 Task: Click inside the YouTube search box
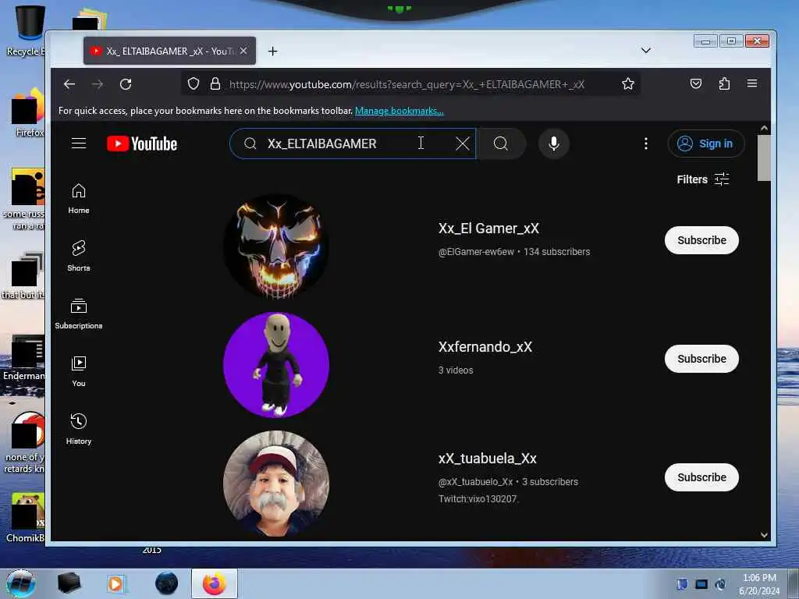(x=352, y=144)
